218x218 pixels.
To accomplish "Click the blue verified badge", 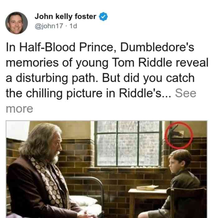I will tap(103, 17).
